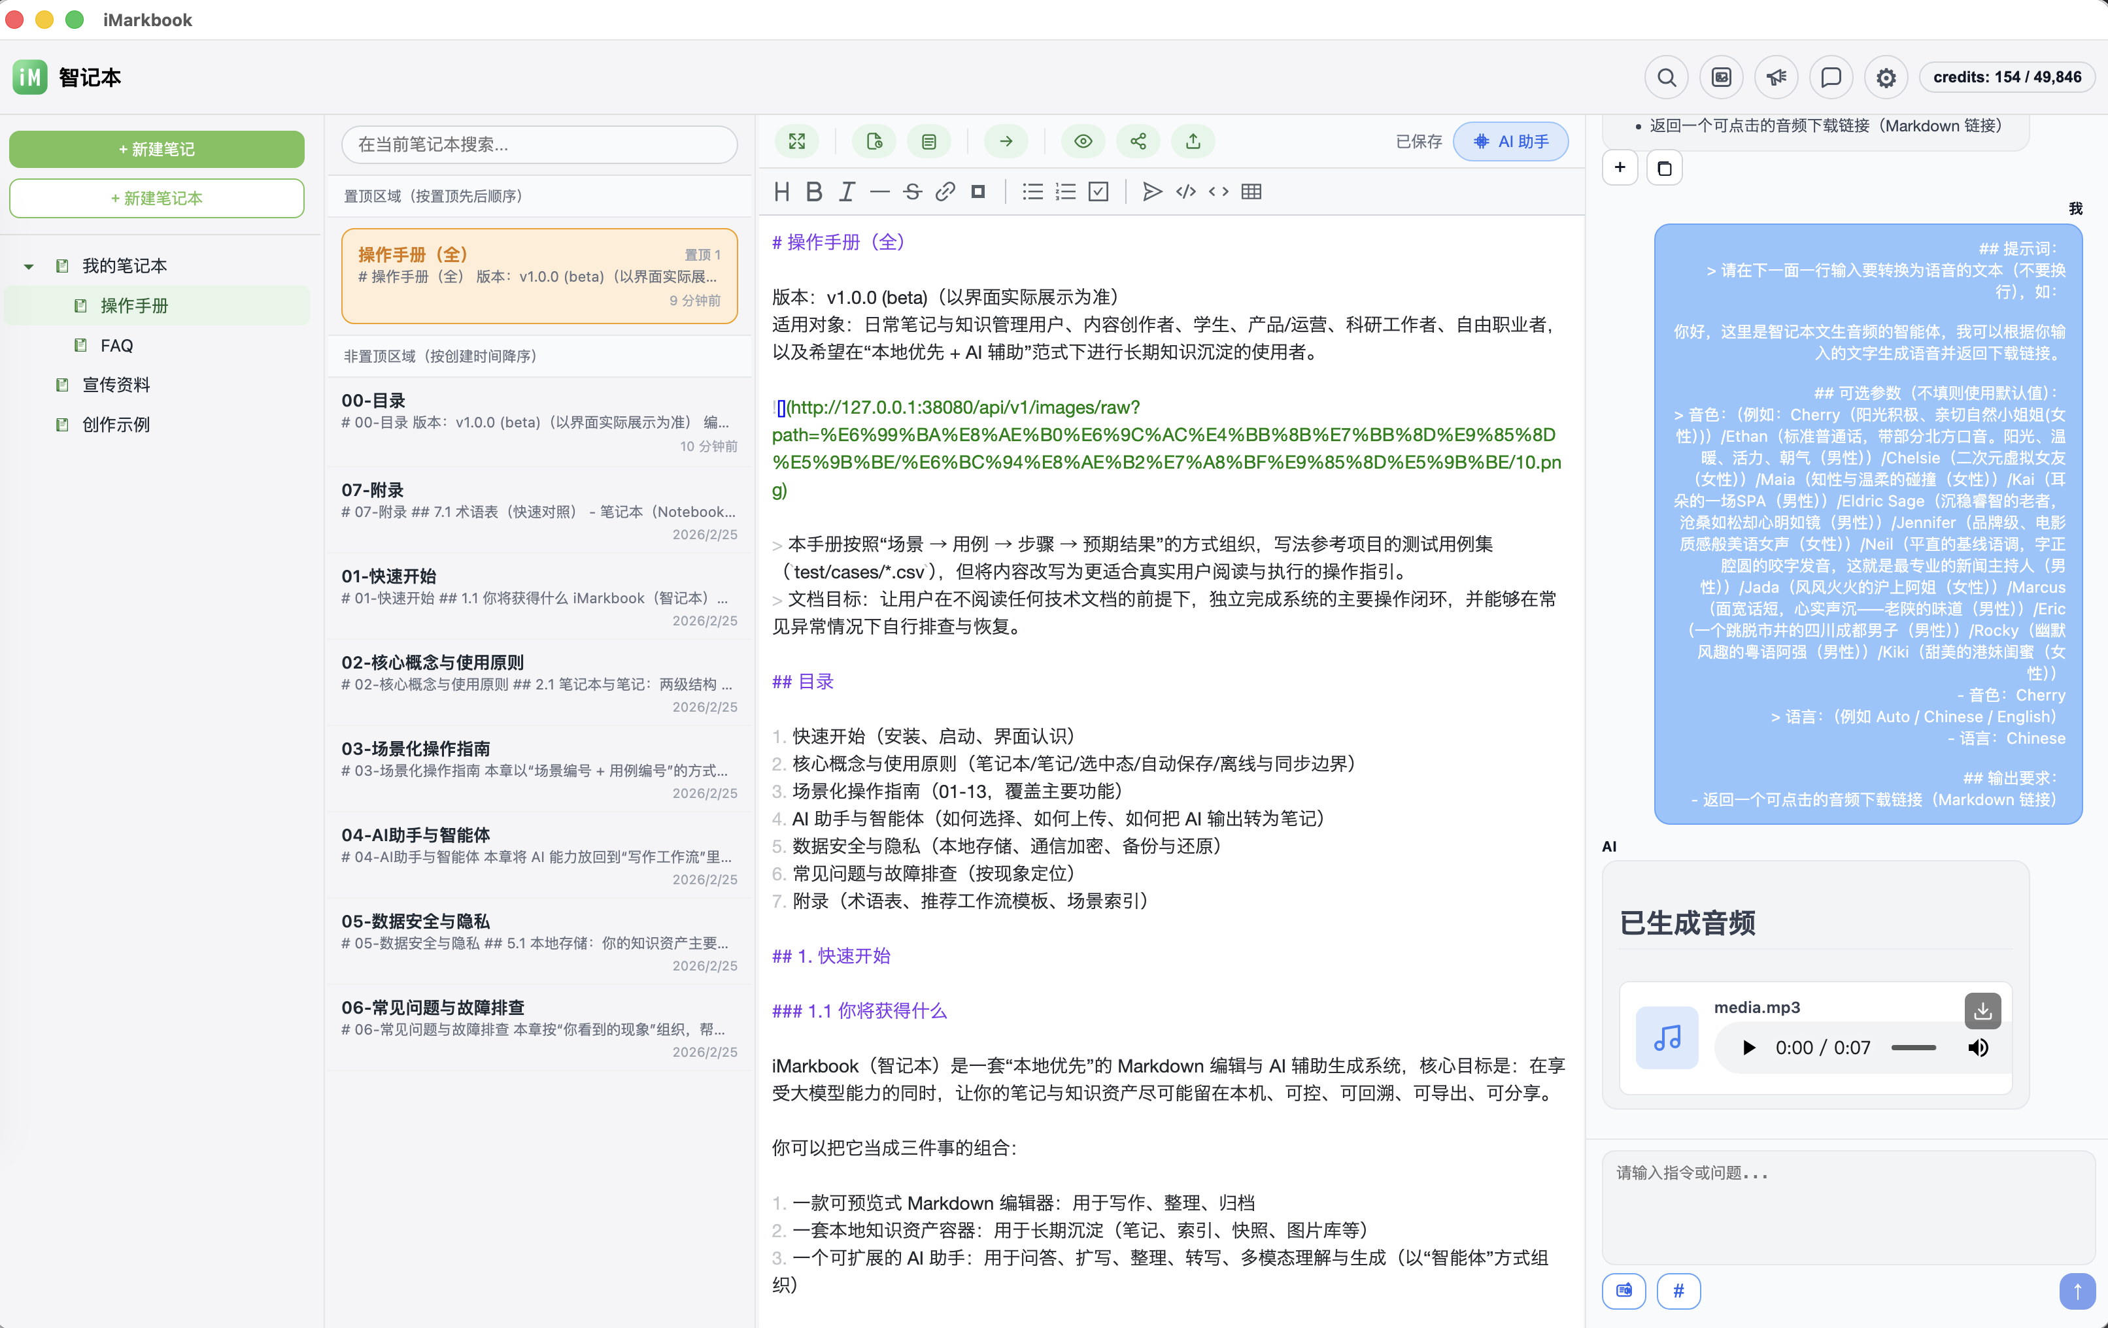This screenshot has width=2108, height=1328.
Task: Open the search icon in top bar
Action: 1666,77
